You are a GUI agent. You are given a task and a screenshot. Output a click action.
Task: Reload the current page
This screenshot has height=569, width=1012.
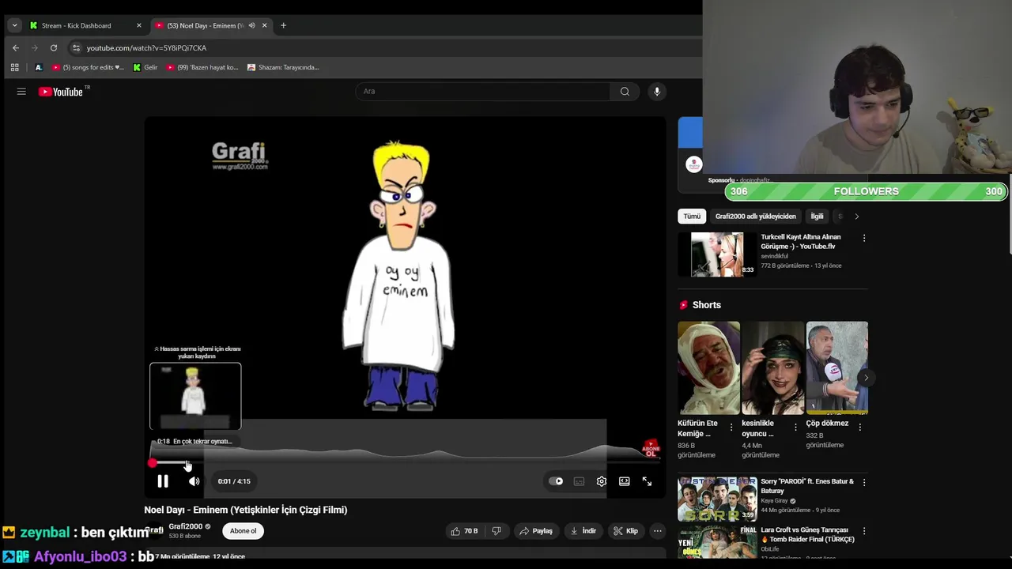click(x=54, y=48)
